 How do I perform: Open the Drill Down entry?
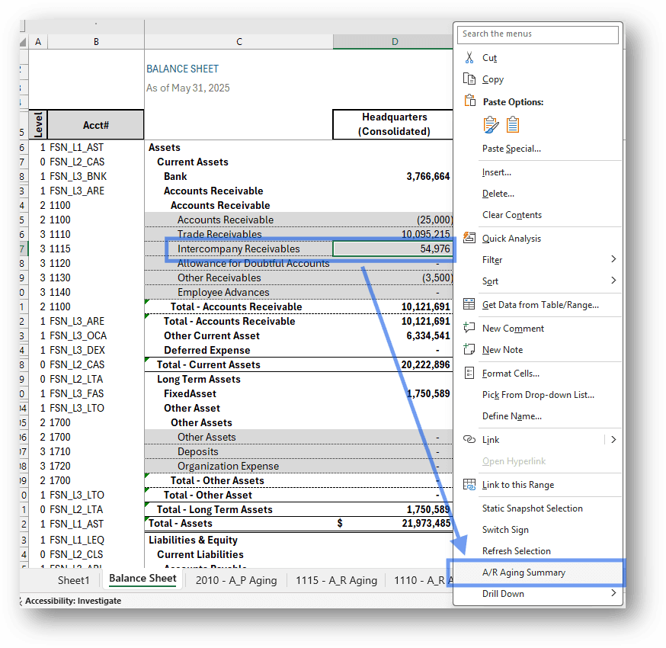[x=503, y=594]
